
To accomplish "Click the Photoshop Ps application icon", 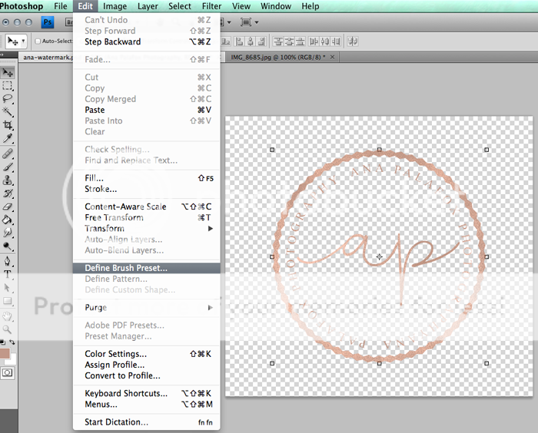I will click(48, 22).
